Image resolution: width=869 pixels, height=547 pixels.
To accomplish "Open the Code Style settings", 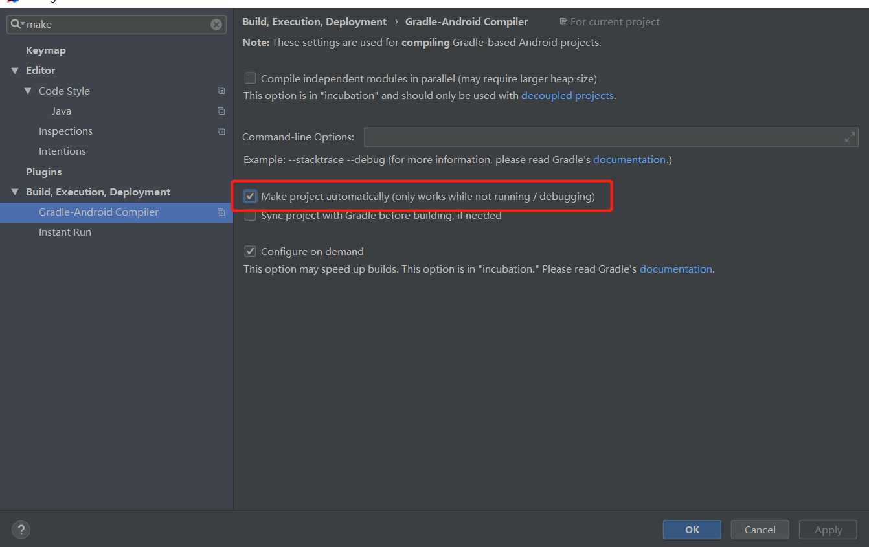I will [x=64, y=91].
